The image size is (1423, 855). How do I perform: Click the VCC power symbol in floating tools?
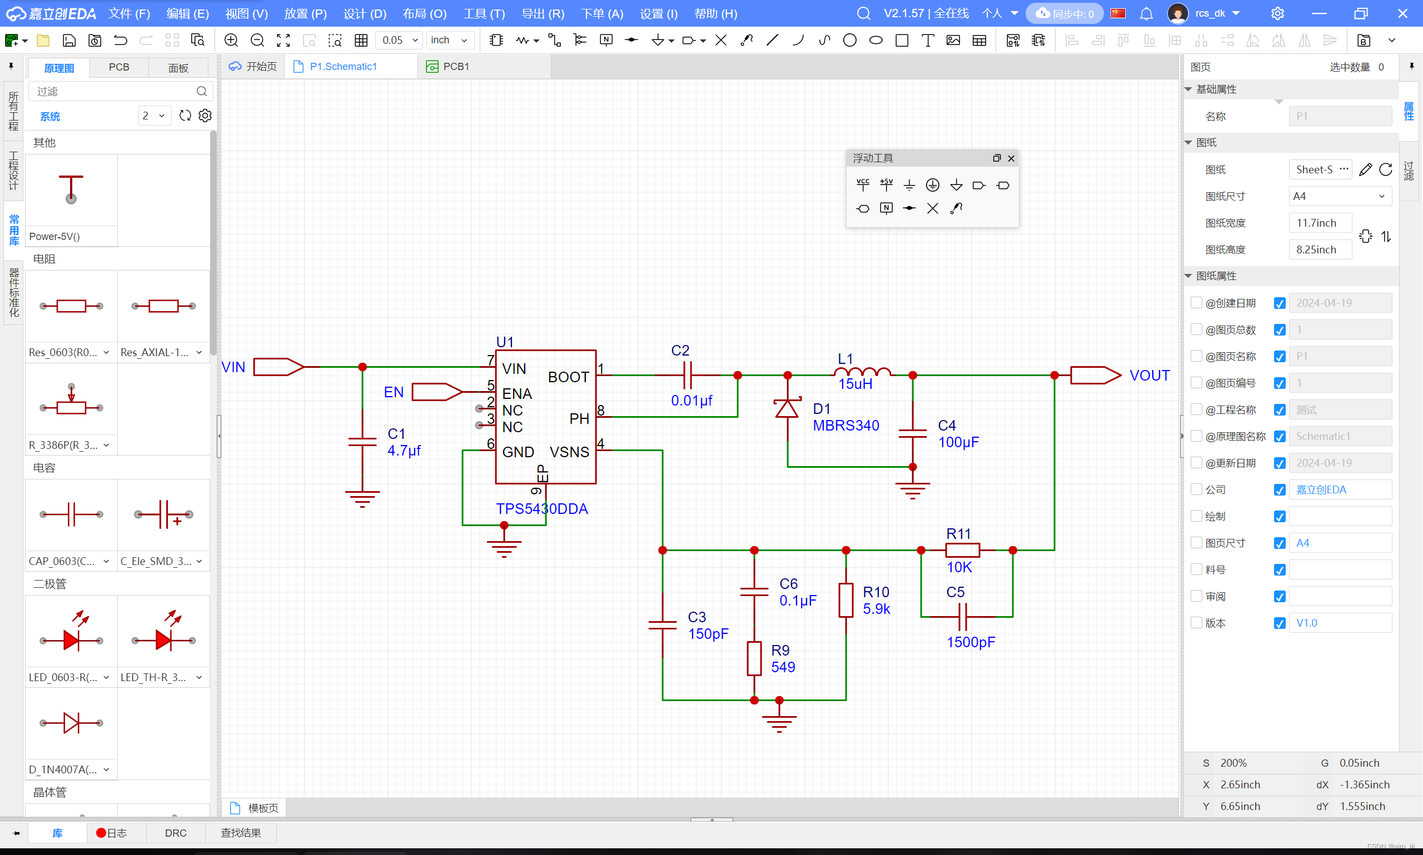[x=862, y=184]
